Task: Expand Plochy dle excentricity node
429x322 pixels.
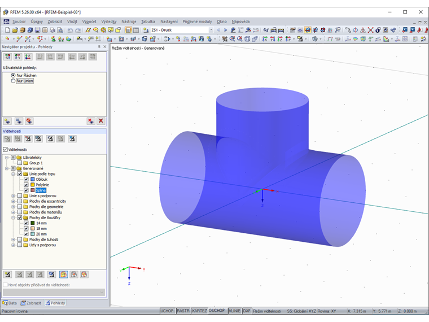Action: 13,201
